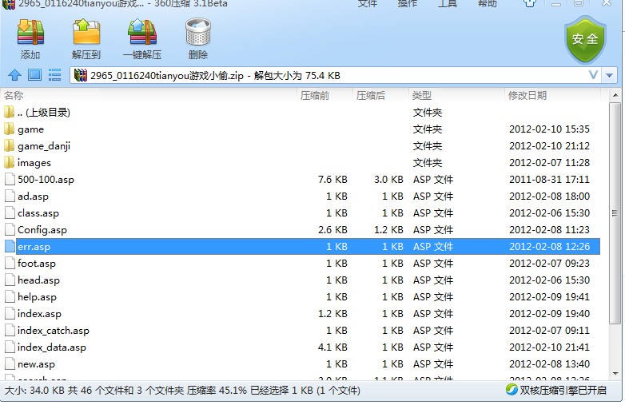Viewport: 625px width, 405px height.
Task: Click the images folder icon
Action: [9, 162]
